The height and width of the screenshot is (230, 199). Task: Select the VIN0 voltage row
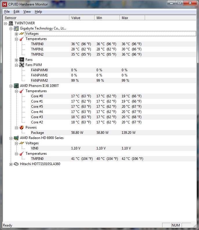[113, 148]
